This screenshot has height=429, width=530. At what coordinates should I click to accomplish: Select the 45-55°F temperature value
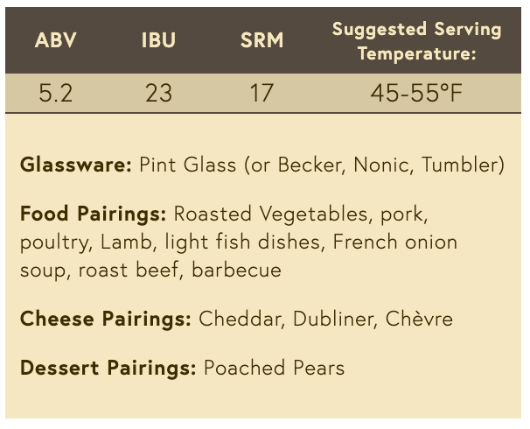click(x=416, y=93)
